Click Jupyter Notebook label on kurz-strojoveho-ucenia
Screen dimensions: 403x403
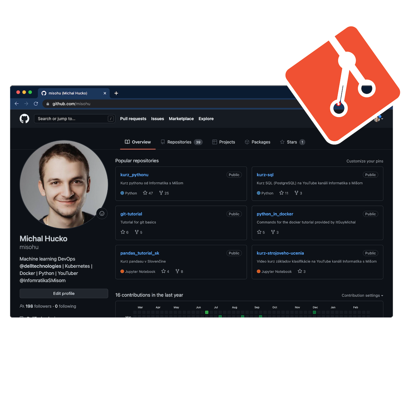tap(274, 271)
